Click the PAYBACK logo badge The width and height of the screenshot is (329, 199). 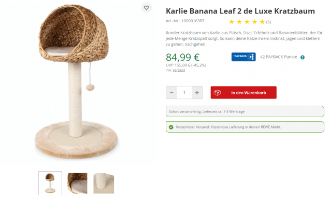244,56
